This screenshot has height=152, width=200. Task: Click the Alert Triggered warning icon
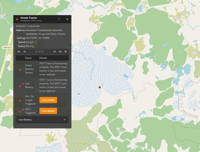(20, 111)
